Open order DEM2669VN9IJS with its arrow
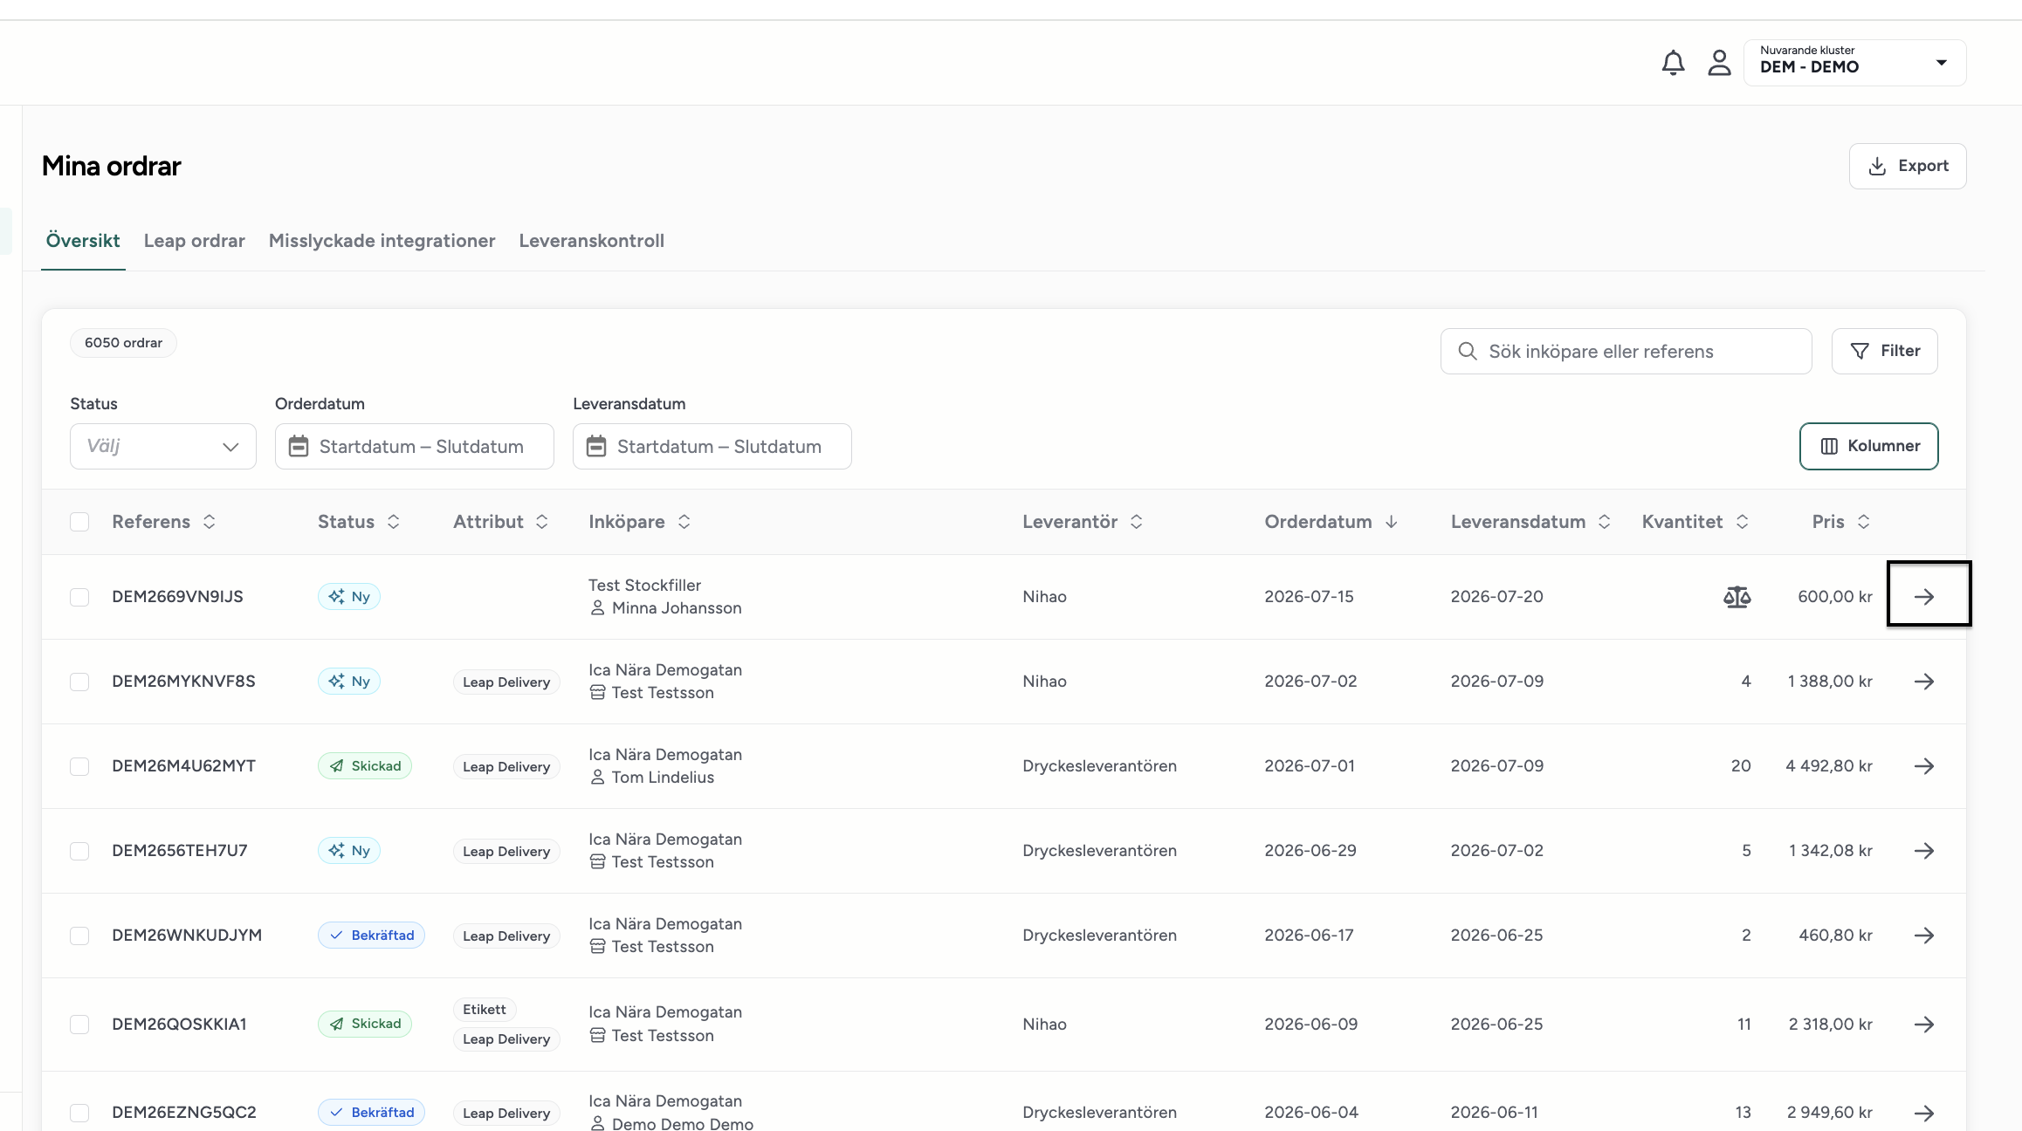Image resolution: width=2022 pixels, height=1131 pixels. coord(1924,597)
